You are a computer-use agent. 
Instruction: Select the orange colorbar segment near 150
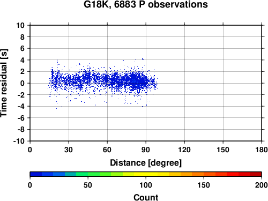click(198, 174)
